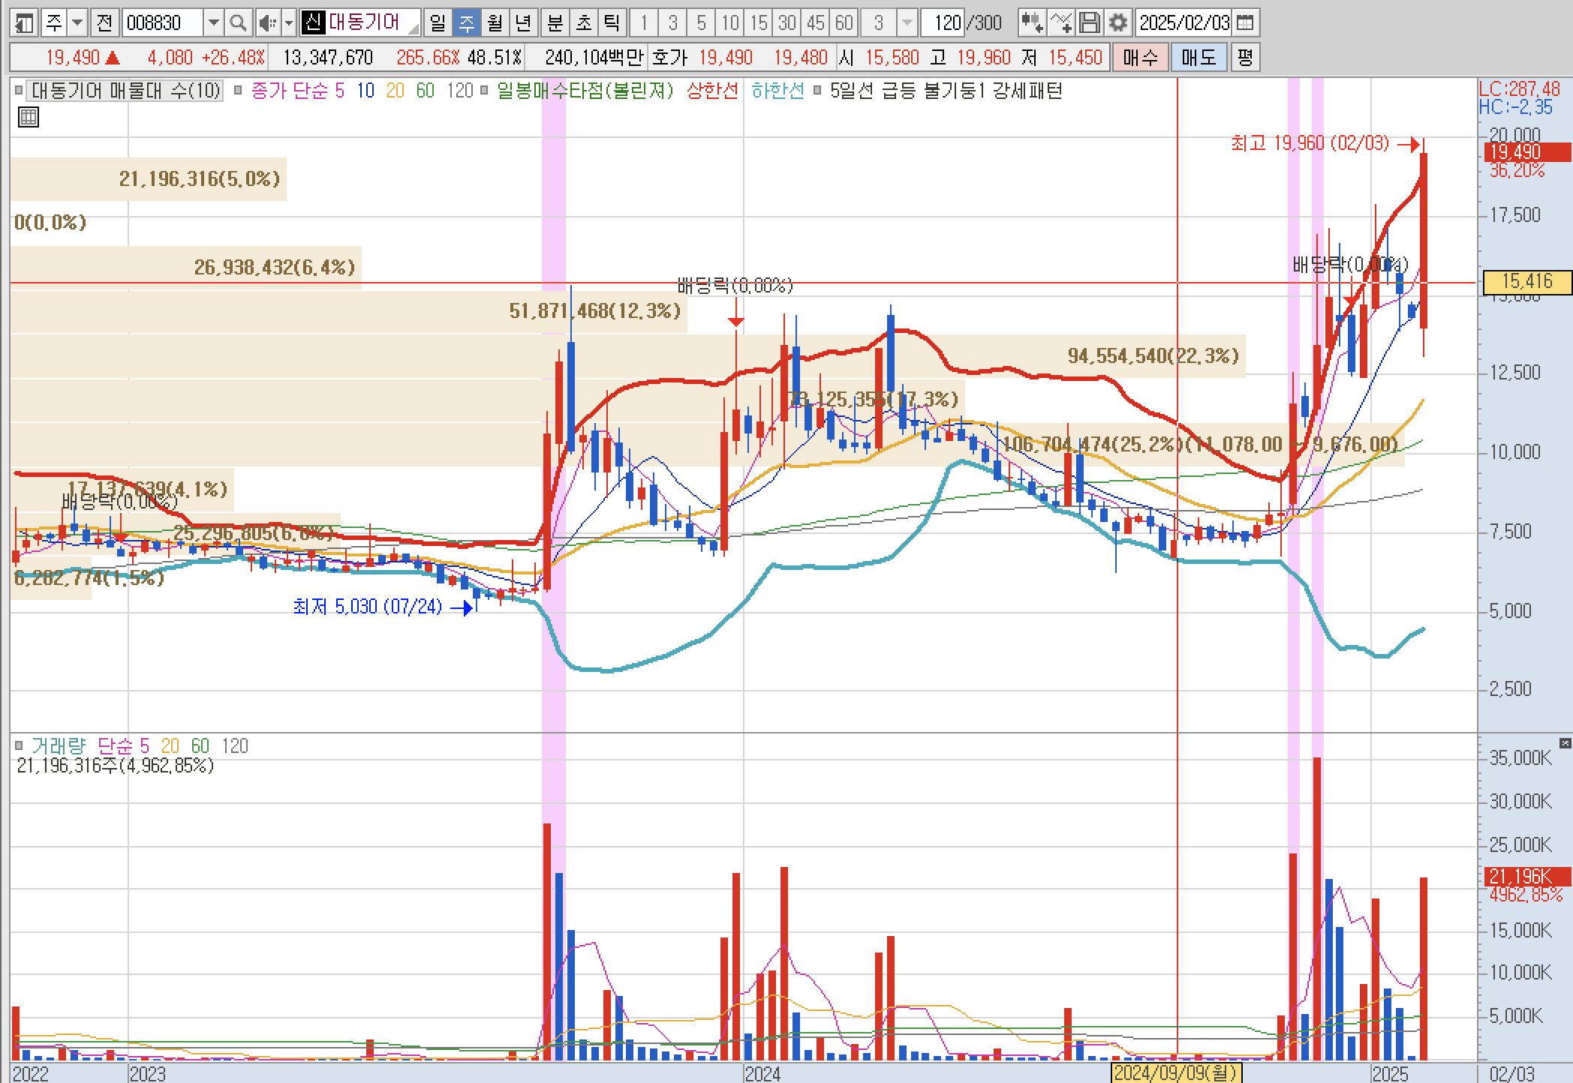Click the stock search magnifier icon
This screenshot has height=1083, width=1573.
238,23
